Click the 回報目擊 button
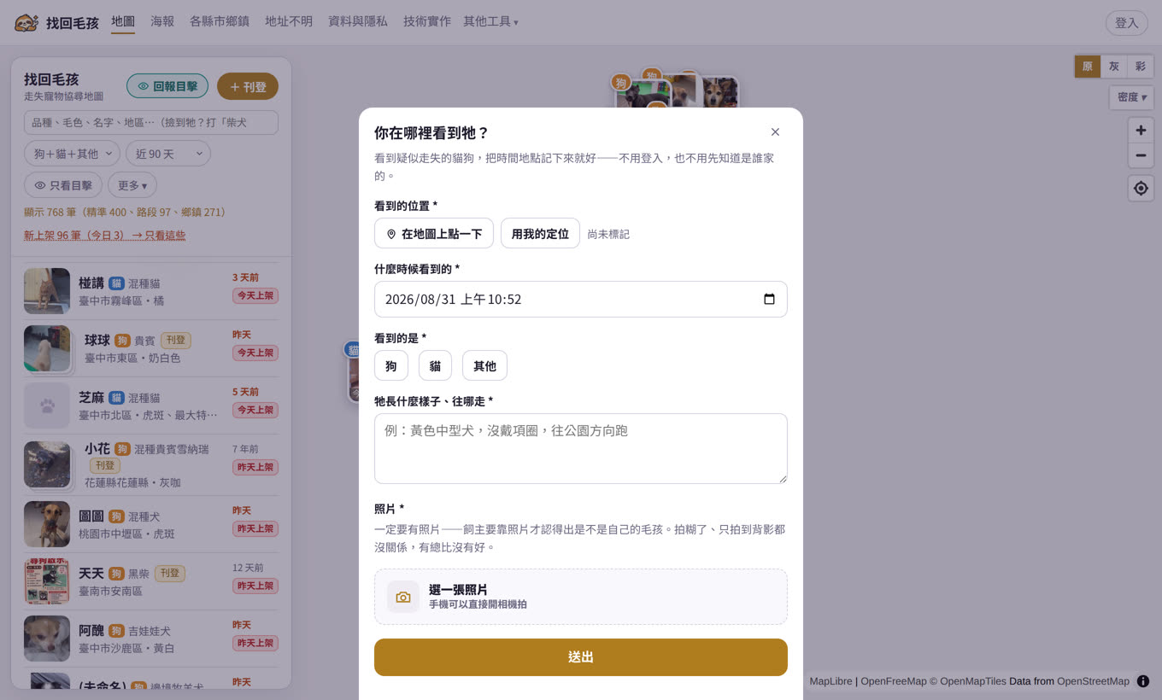Image resolution: width=1162 pixels, height=700 pixels. tap(167, 86)
